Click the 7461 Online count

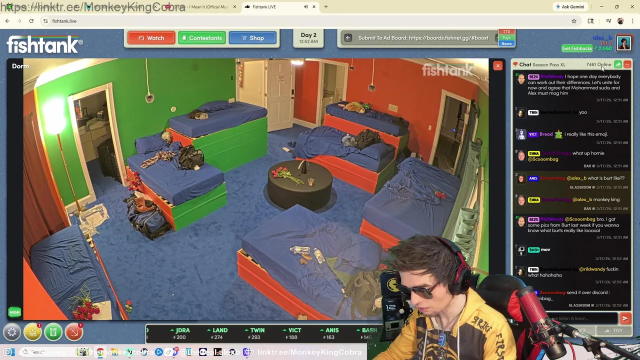coord(598,64)
